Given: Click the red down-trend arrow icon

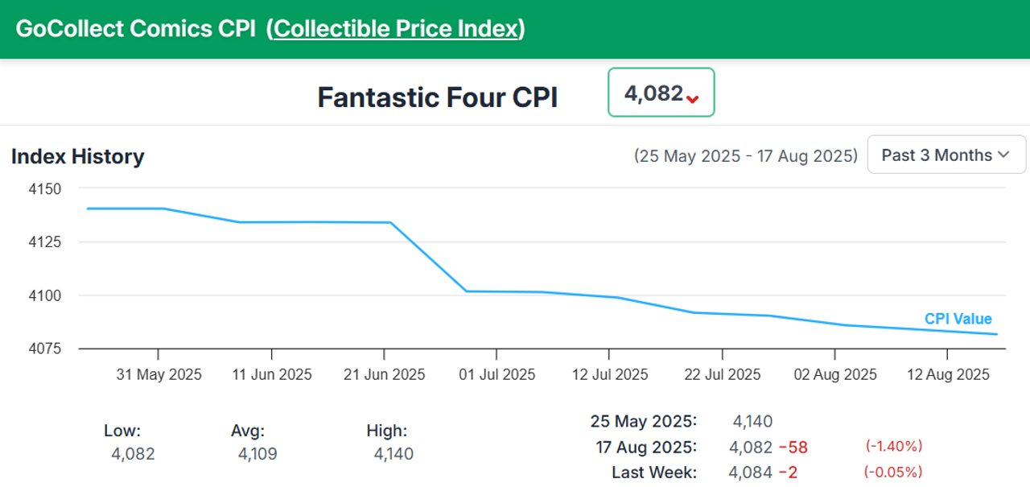Looking at the screenshot, I should click(x=693, y=98).
